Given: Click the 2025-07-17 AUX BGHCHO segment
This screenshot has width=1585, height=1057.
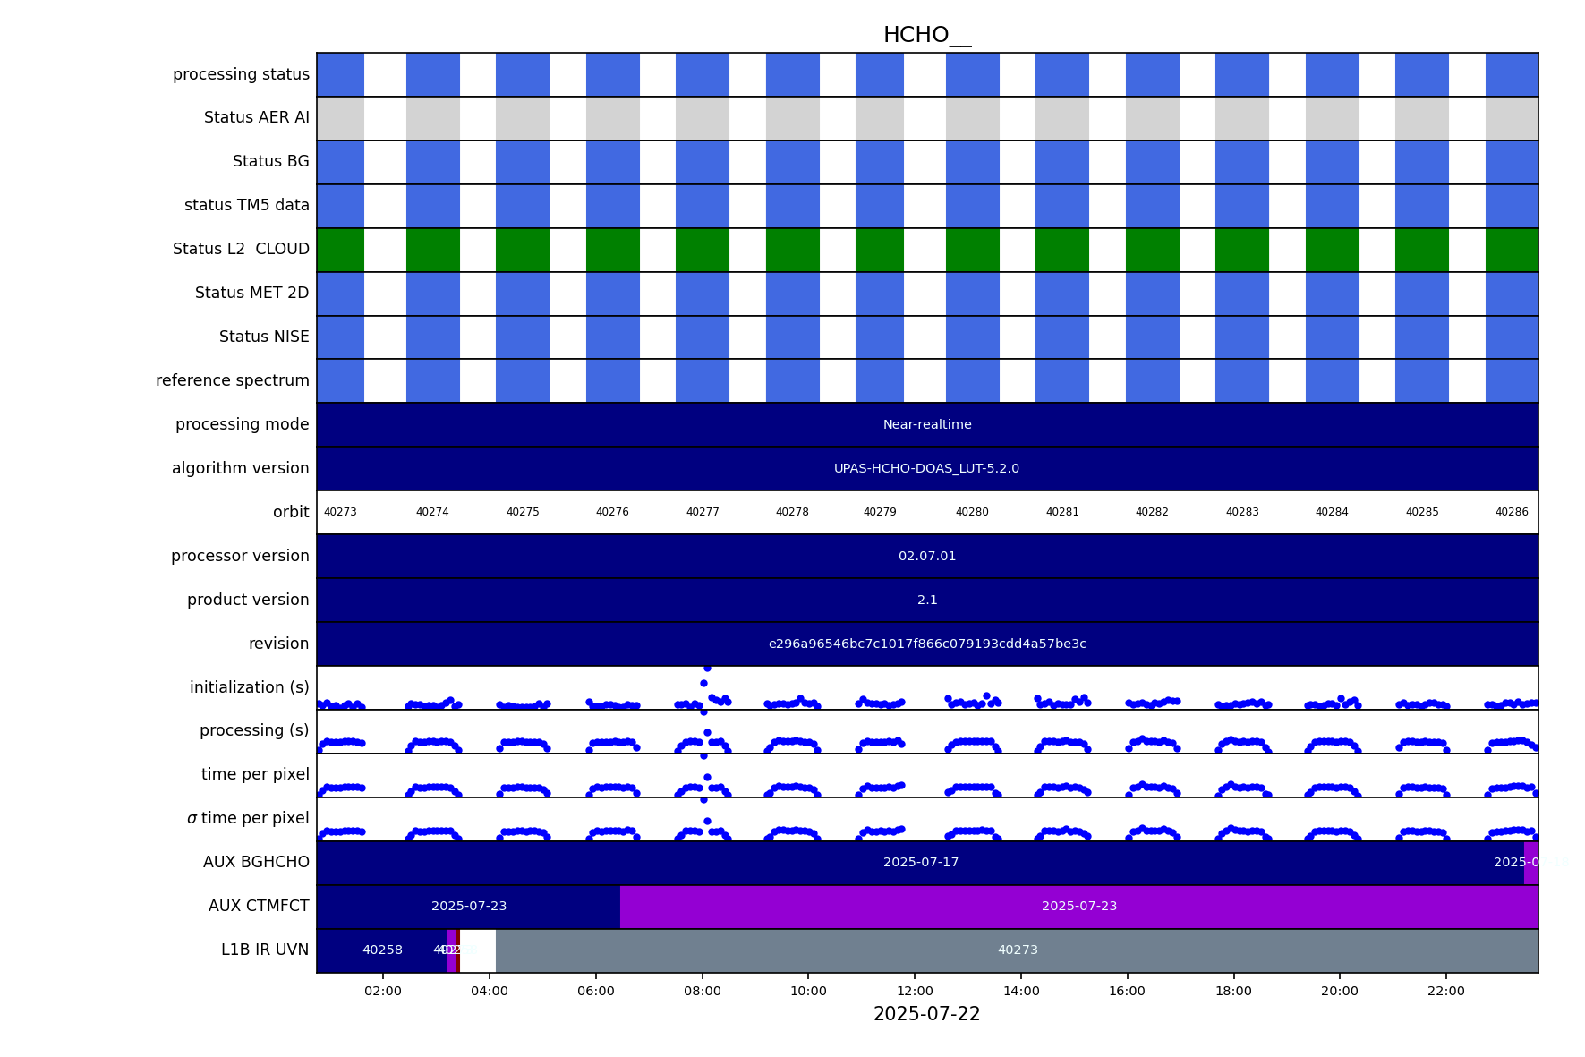Looking at the screenshot, I should click(920, 863).
